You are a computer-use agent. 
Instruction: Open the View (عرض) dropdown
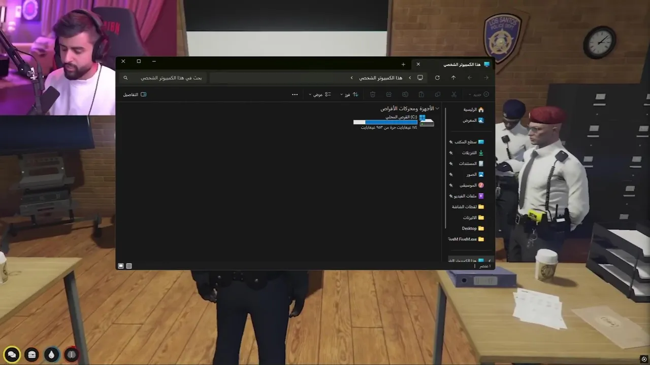[320, 94]
